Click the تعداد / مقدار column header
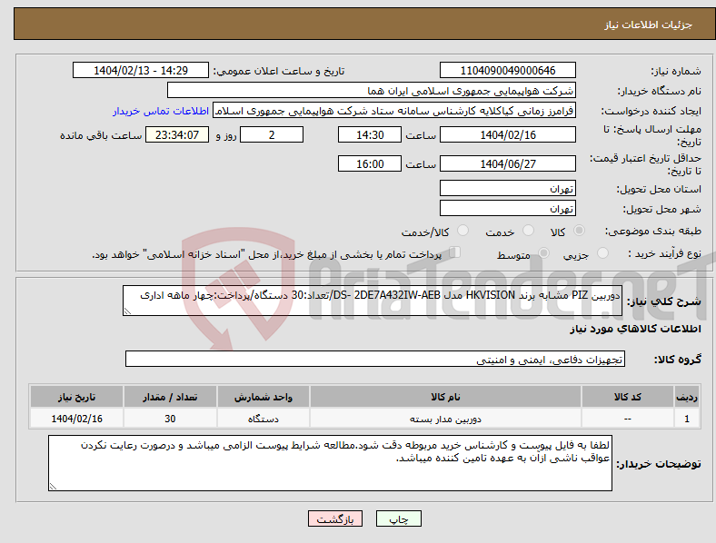 (x=170, y=397)
